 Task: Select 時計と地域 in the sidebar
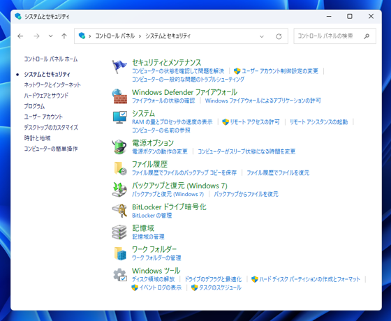(38, 138)
